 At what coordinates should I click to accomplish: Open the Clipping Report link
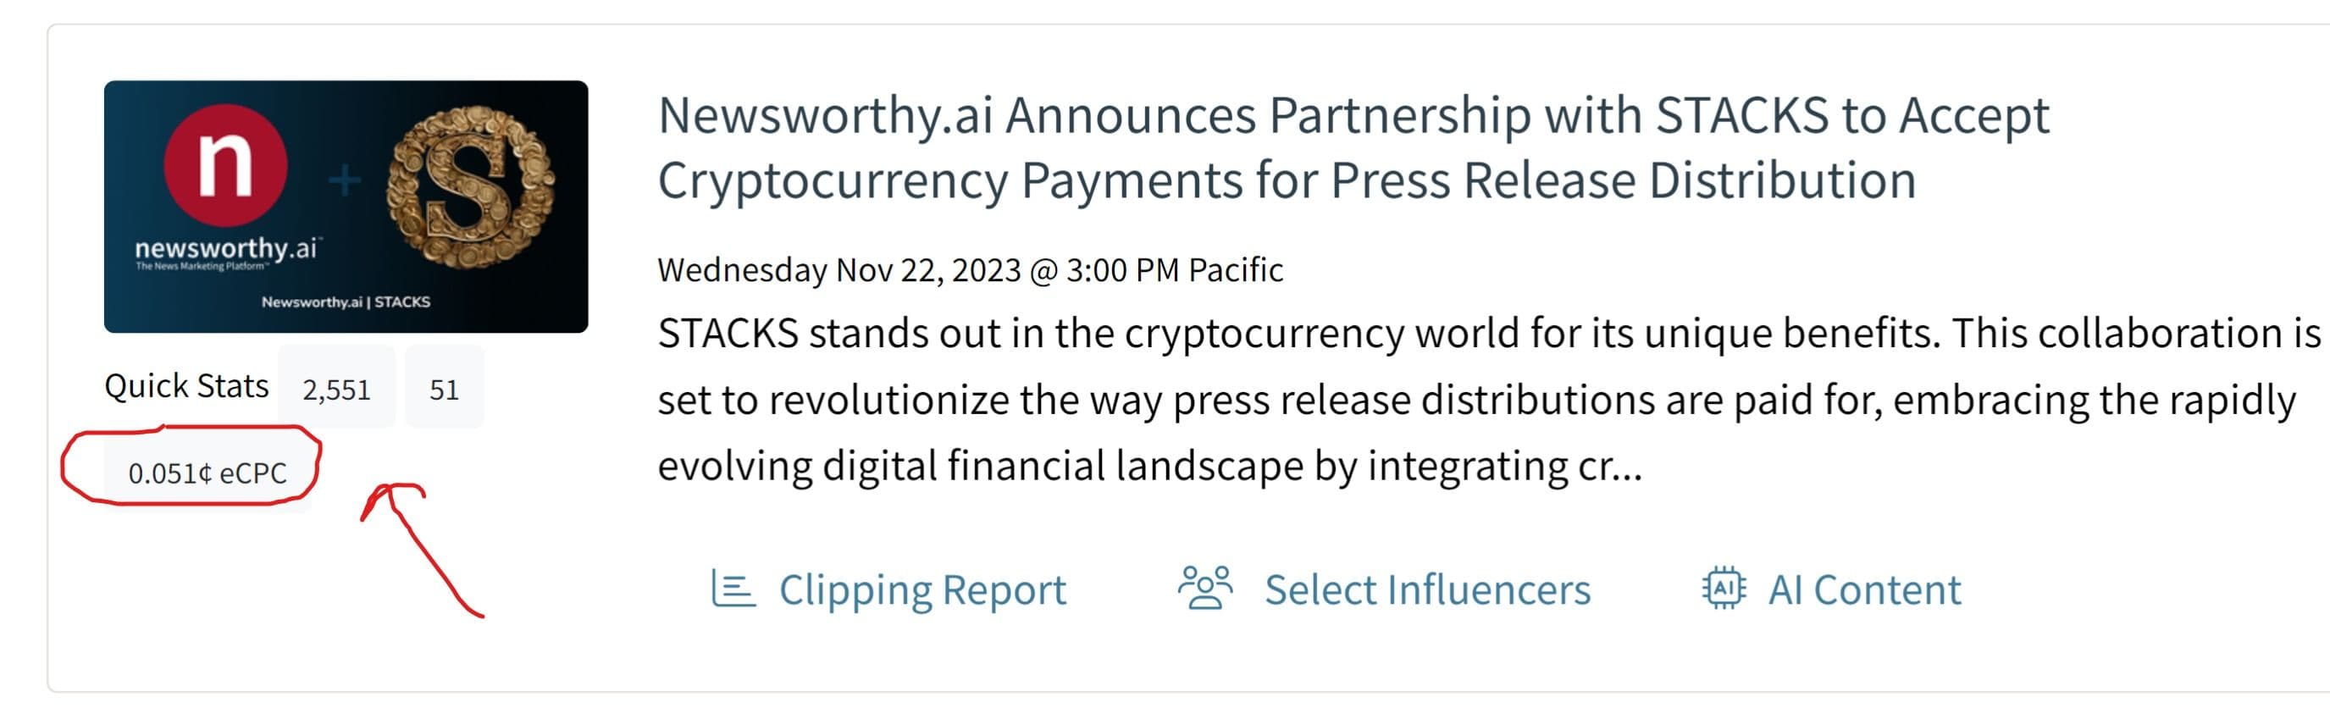[x=921, y=589]
